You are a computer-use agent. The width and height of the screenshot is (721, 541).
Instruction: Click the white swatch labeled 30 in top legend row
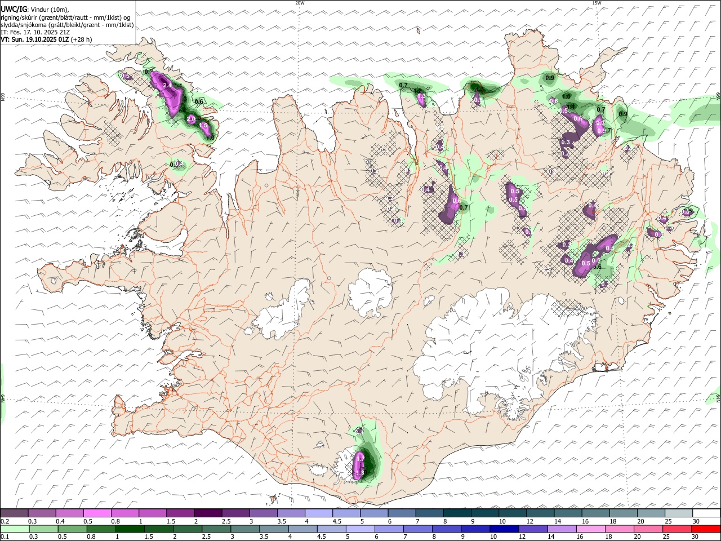[x=706, y=513]
